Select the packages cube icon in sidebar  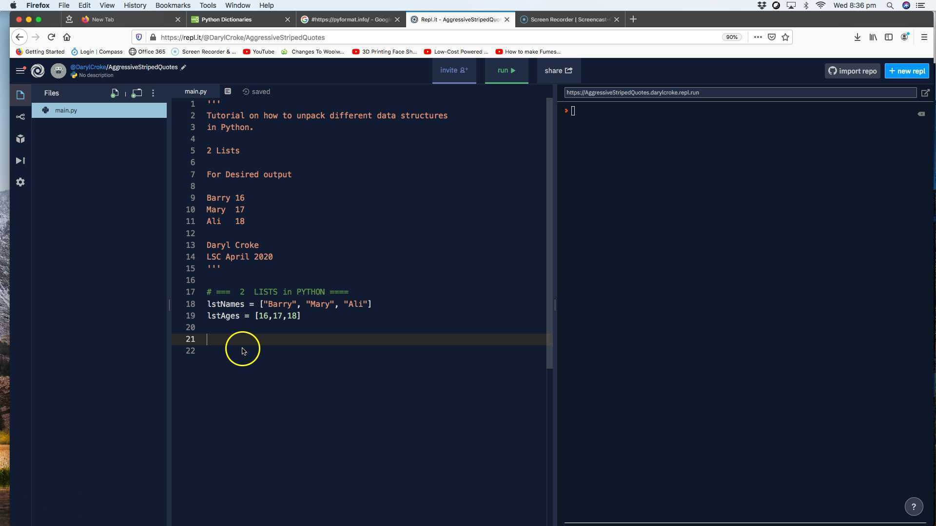[20, 139]
